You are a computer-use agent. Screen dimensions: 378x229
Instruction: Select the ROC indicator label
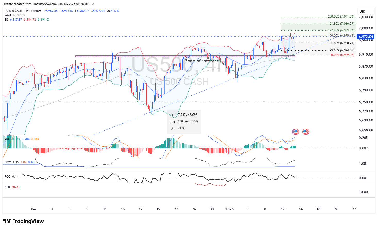7,177
